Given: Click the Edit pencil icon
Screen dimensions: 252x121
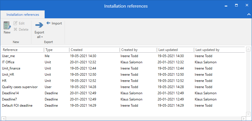Looking at the screenshot, I should 16,23.
